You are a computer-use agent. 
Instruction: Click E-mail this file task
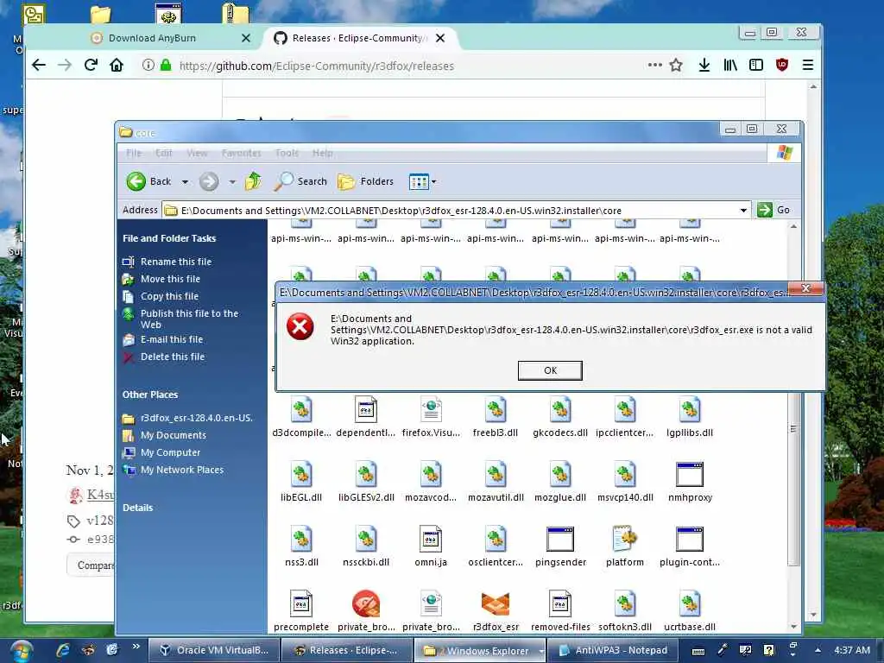(172, 339)
